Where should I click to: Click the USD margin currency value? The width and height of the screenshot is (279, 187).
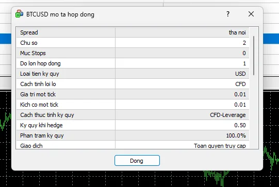click(x=240, y=74)
